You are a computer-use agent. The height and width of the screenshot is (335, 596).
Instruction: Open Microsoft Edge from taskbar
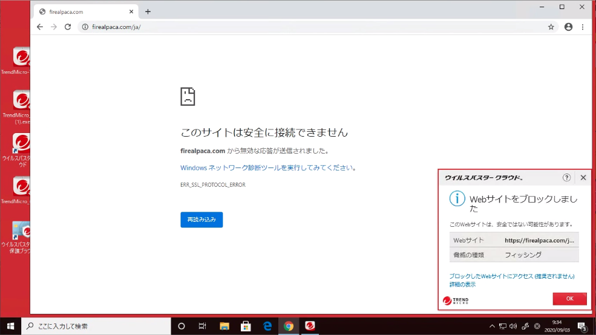pos(267,326)
